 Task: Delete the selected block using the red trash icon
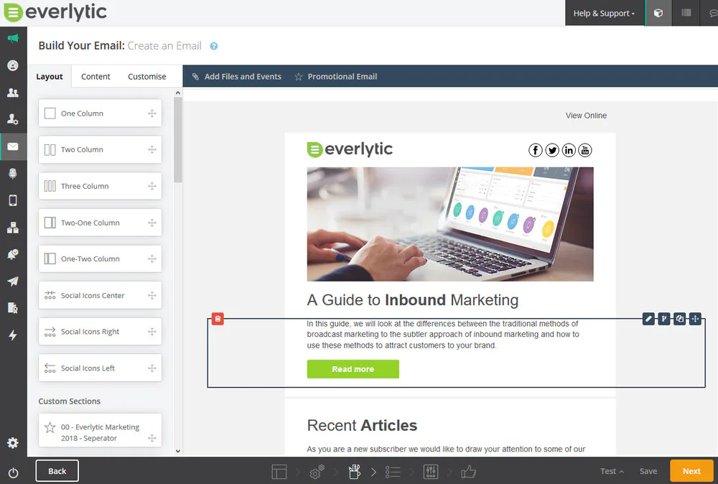pos(218,319)
